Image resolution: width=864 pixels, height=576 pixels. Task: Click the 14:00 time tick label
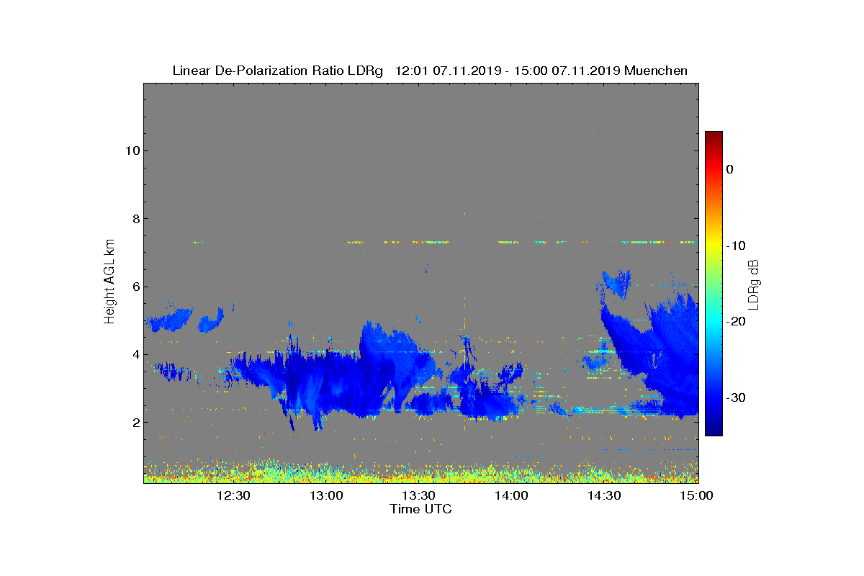point(511,495)
